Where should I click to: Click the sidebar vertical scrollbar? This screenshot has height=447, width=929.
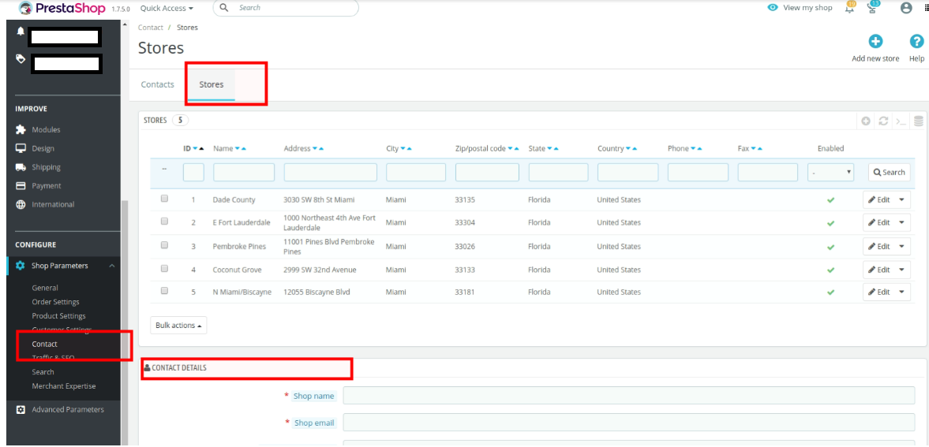pos(123,322)
